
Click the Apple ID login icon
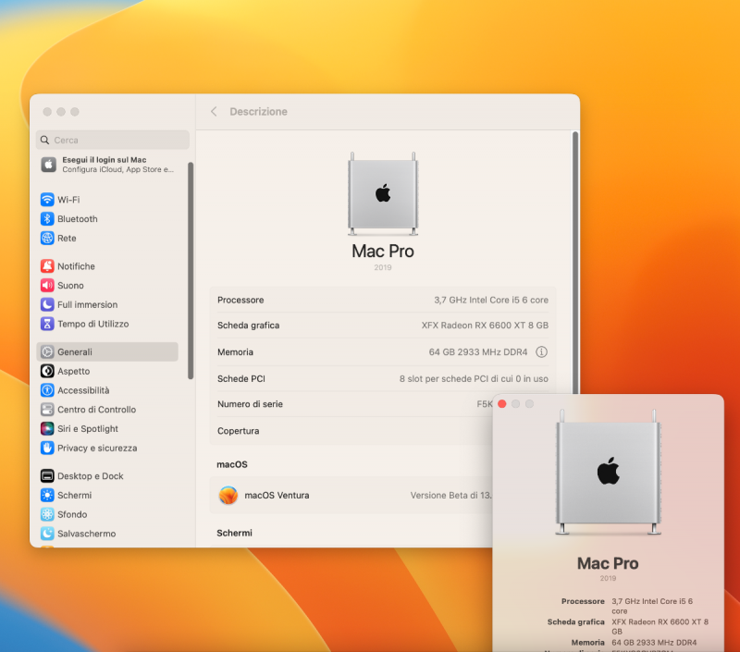(49, 165)
